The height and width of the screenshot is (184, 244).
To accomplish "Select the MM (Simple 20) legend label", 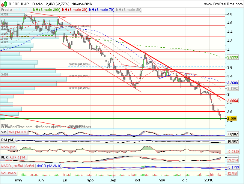I will tap(75, 10).
